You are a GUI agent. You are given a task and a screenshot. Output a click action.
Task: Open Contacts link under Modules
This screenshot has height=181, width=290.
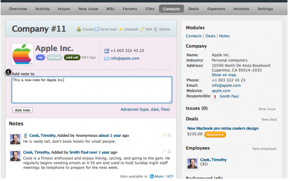click(194, 36)
